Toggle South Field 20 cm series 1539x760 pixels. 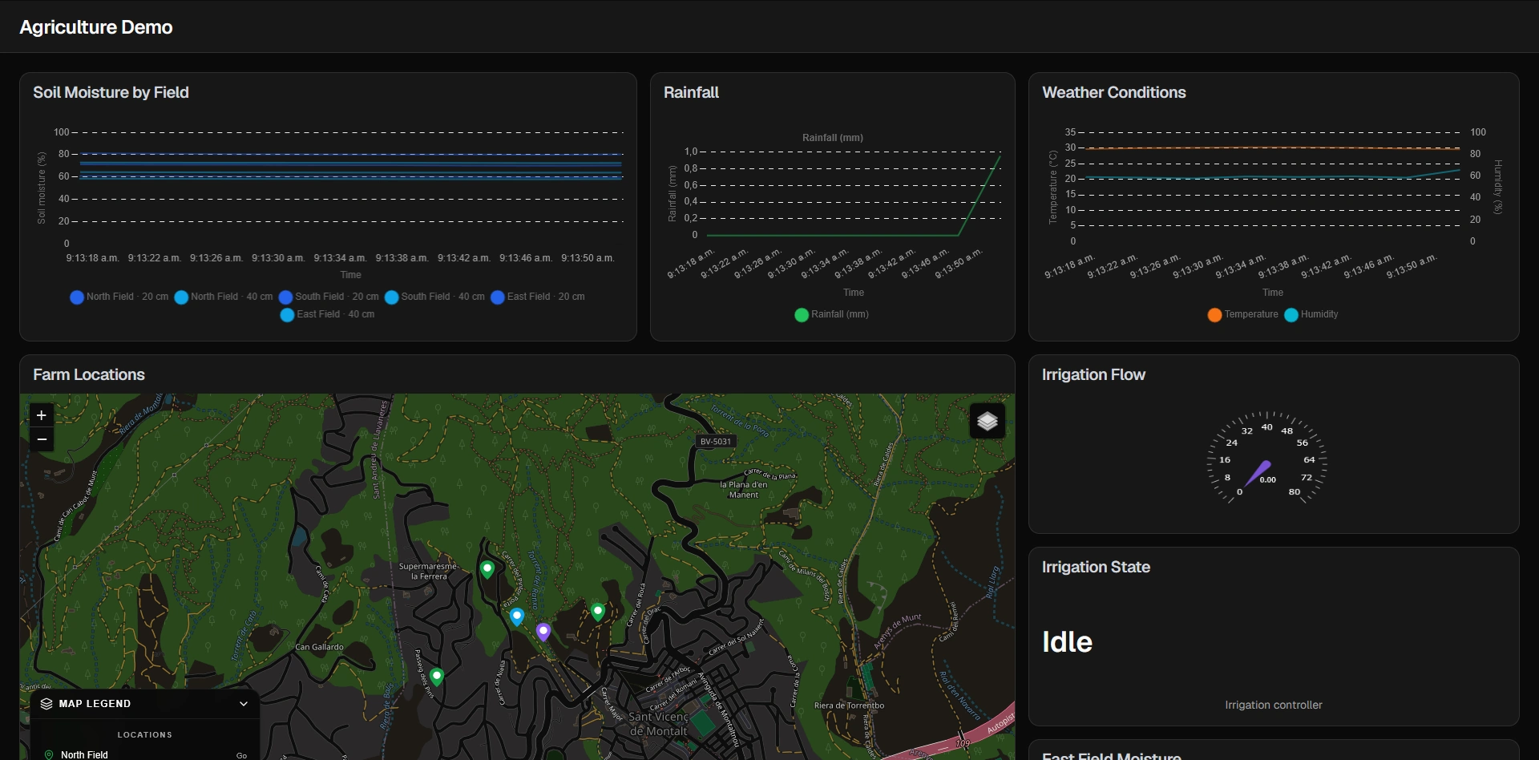pyautogui.click(x=329, y=297)
